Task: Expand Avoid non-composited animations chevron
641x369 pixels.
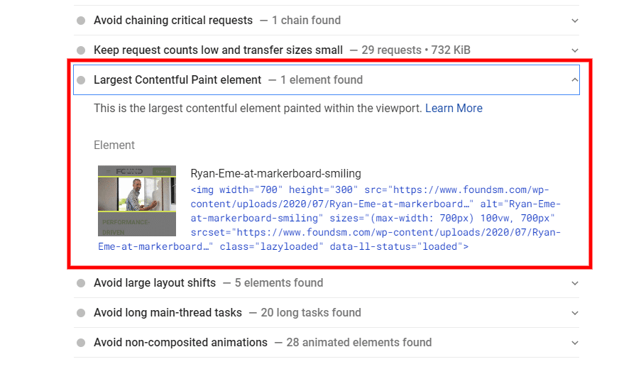Action: [575, 343]
